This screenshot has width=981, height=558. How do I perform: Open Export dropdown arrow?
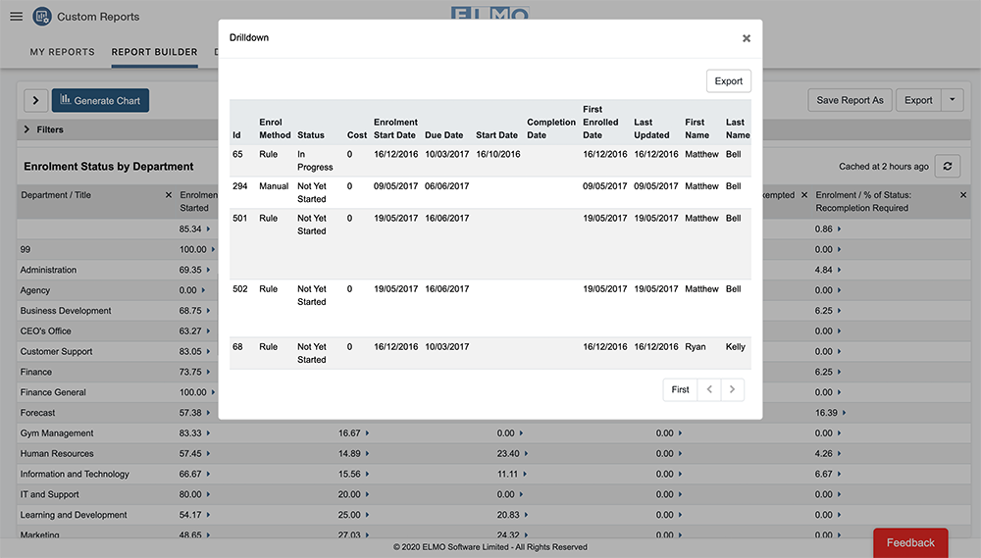953,100
